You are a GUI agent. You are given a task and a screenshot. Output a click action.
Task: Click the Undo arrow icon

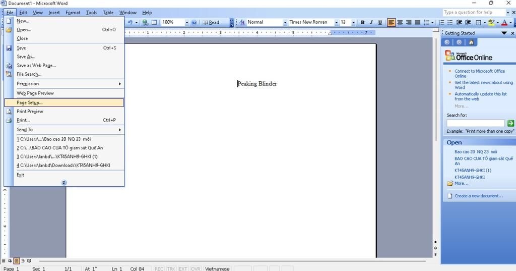(x=131, y=22)
